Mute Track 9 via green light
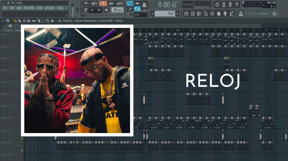 coord(22,138)
